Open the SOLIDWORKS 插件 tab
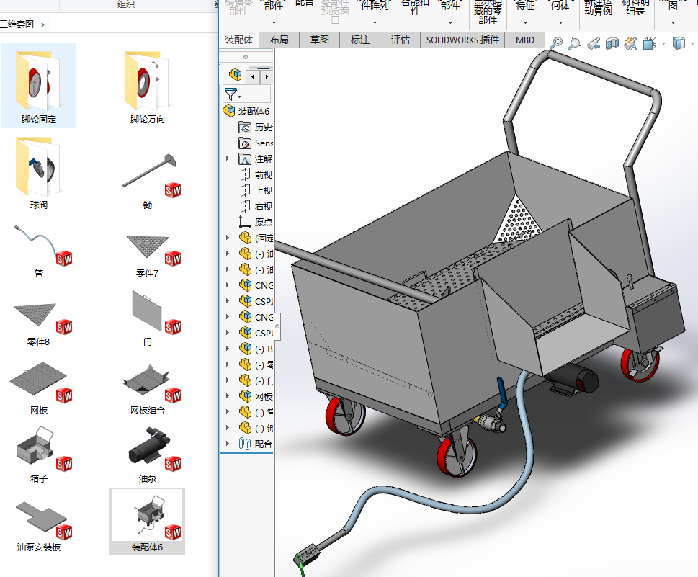Viewport: 698px width, 577px height. point(462,40)
